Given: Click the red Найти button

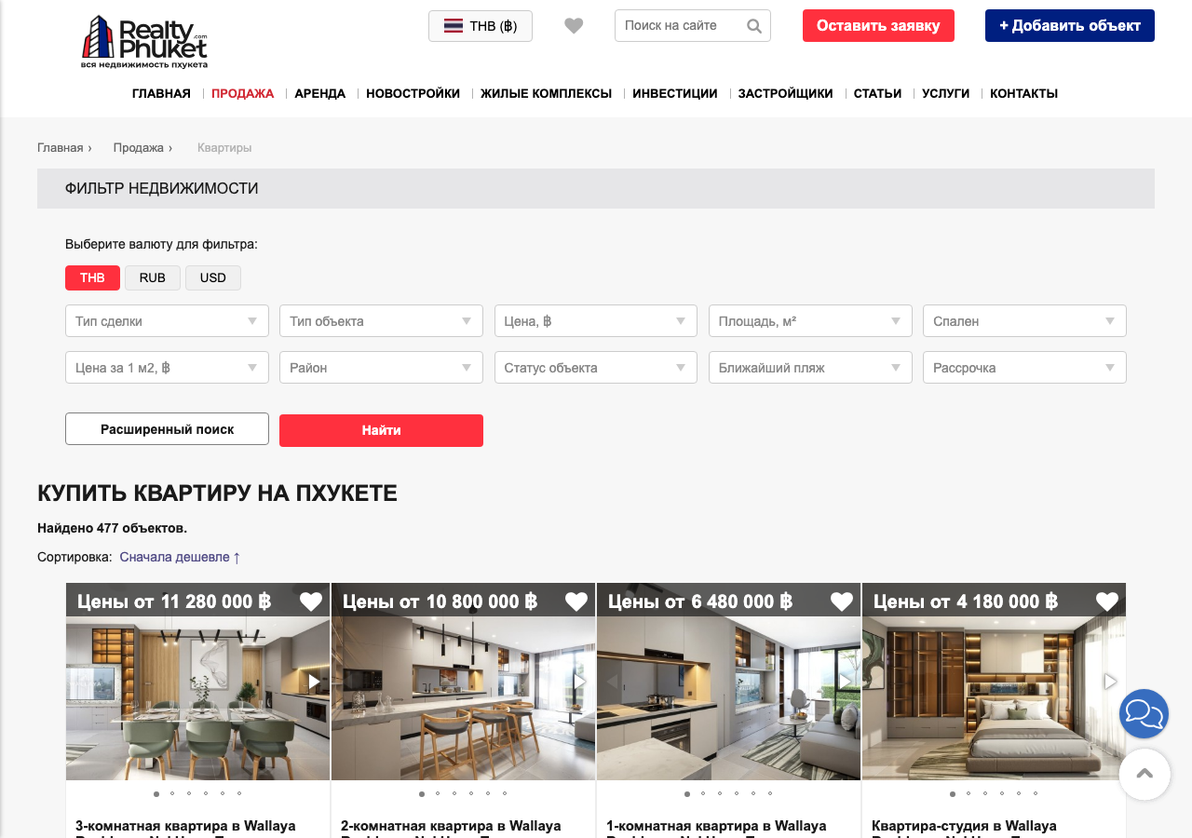Looking at the screenshot, I should [381, 430].
